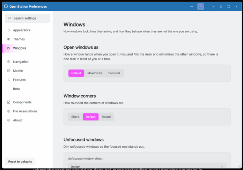Click the Appearance droplet icon in sidebar
243x170 pixels.
pyautogui.click(x=9, y=30)
